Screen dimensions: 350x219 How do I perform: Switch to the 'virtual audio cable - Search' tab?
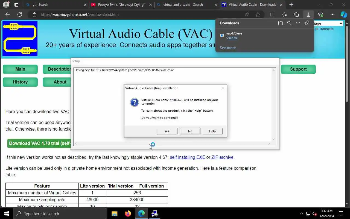click(187, 5)
